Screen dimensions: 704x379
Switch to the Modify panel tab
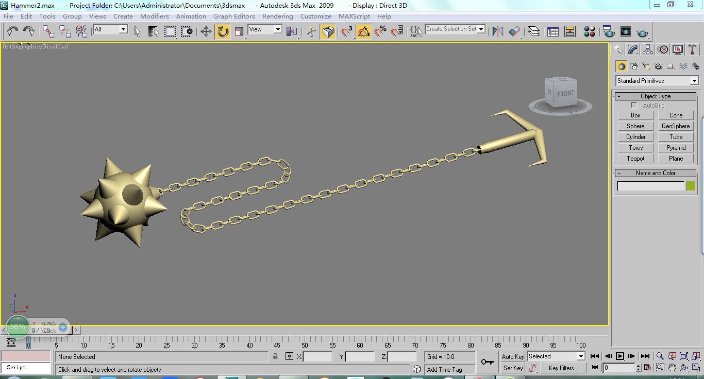[633, 49]
